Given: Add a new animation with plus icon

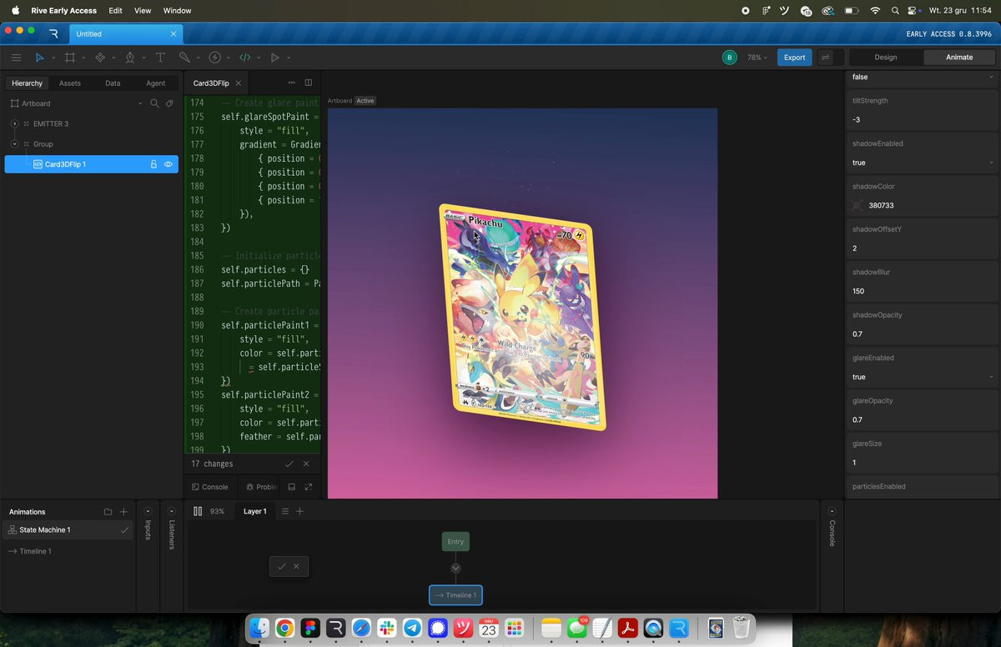Looking at the screenshot, I should click(123, 512).
